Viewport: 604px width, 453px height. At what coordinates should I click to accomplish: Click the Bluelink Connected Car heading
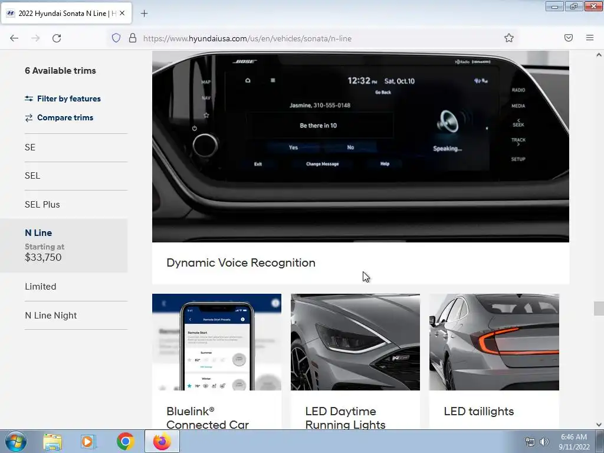208,418
